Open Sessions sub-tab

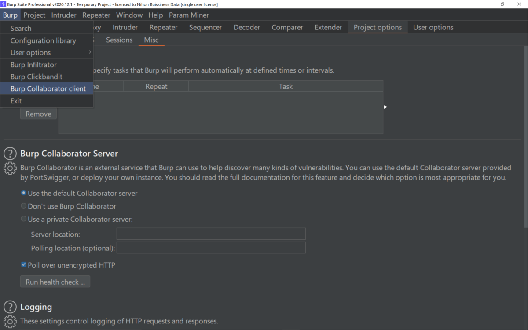[x=119, y=40]
